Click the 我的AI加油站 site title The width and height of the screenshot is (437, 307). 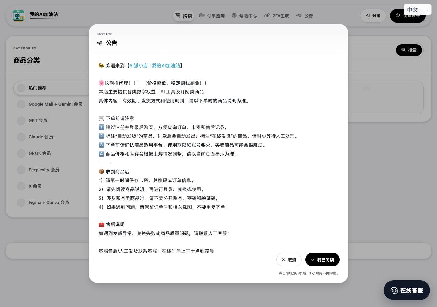(x=44, y=14)
